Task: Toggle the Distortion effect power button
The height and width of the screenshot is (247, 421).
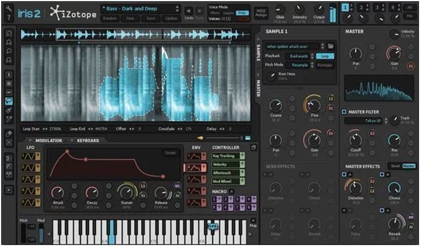Action: (344, 174)
